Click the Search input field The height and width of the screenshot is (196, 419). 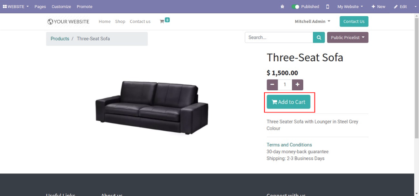click(279, 38)
